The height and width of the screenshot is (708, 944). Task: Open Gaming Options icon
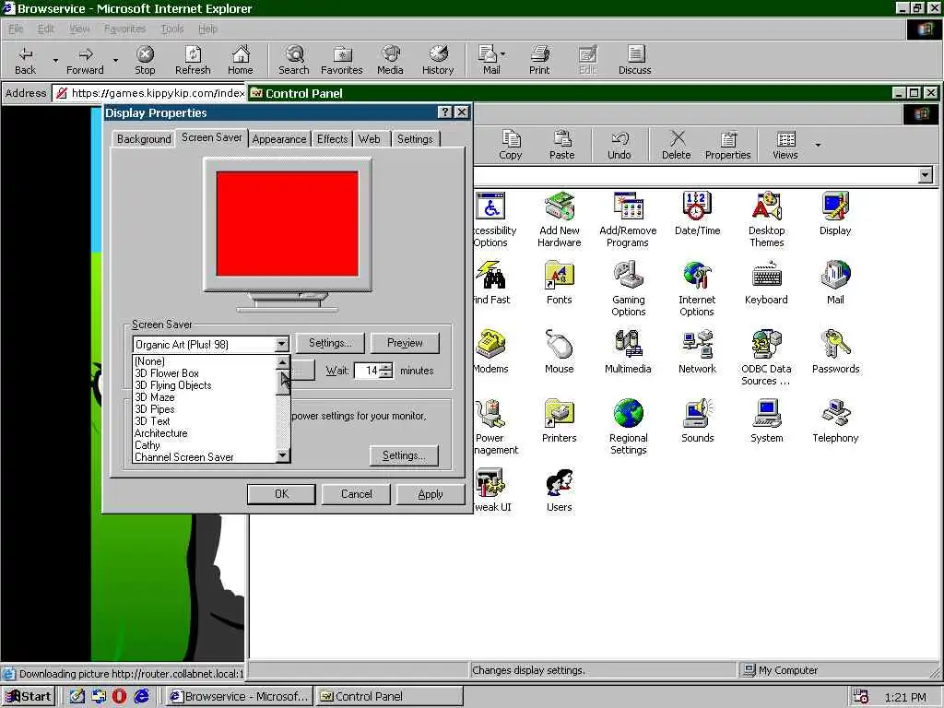pyautogui.click(x=628, y=289)
